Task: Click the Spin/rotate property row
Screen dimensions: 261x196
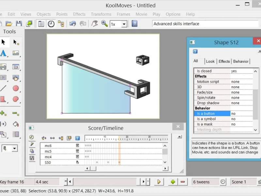Action: (223, 97)
